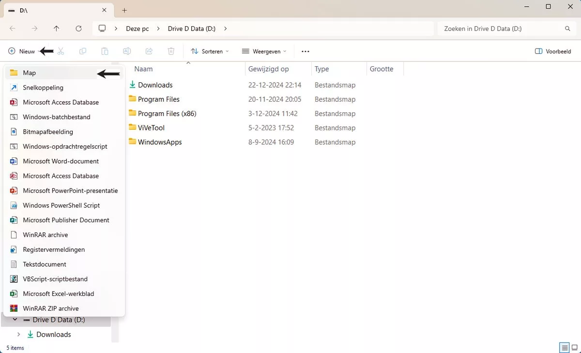
Task: Click the monitor icon in address bar
Action: (x=102, y=29)
